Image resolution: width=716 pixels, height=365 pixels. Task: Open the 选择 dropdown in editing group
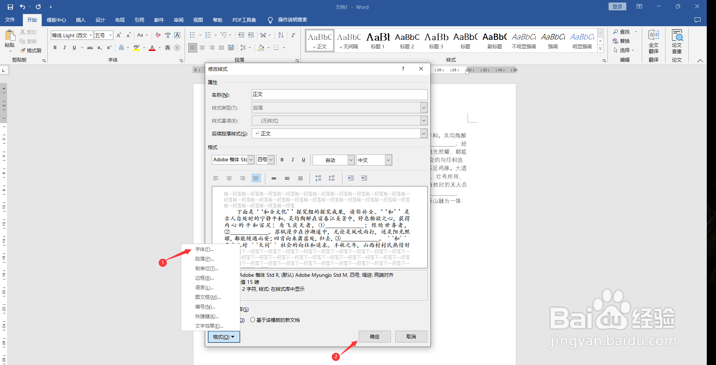click(624, 50)
